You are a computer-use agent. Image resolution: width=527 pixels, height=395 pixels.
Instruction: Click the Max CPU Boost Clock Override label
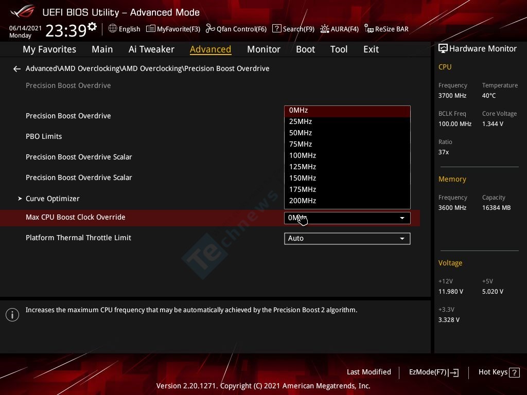75,218
